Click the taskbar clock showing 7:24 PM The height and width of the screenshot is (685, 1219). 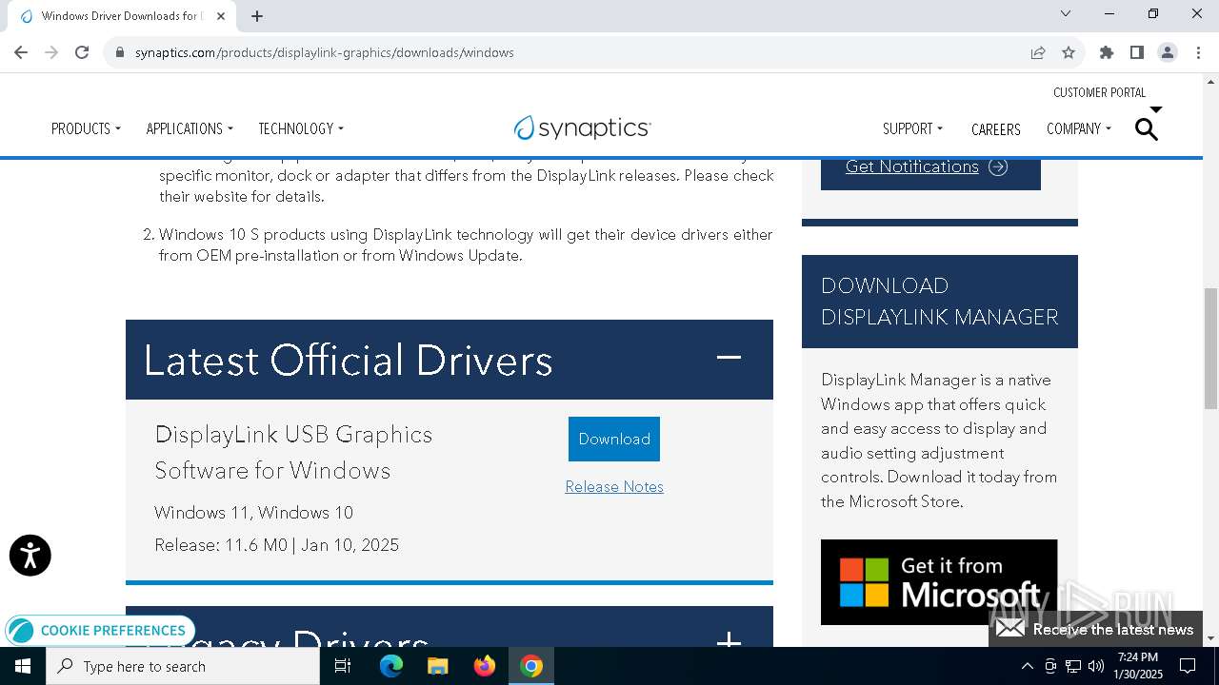[1139, 666]
